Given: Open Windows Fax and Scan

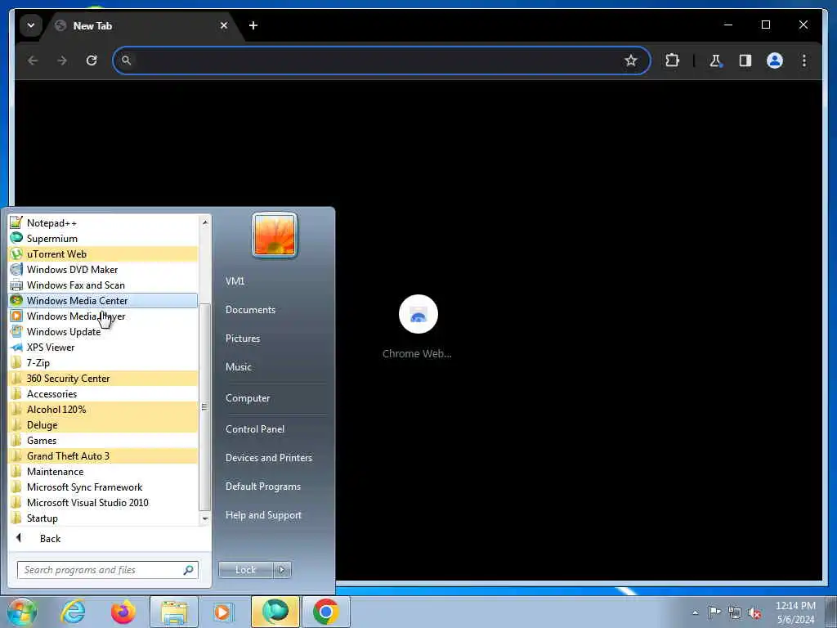Looking at the screenshot, I should coord(103,285).
